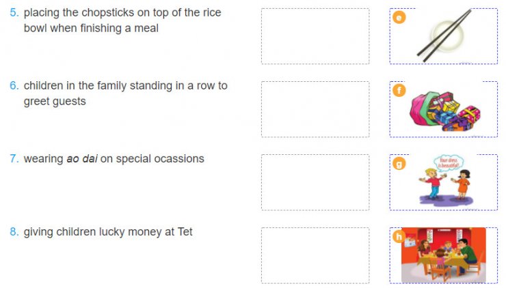Click the empty answer box for item 6
This screenshot has width=506, height=288.
click(x=315, y=109)
